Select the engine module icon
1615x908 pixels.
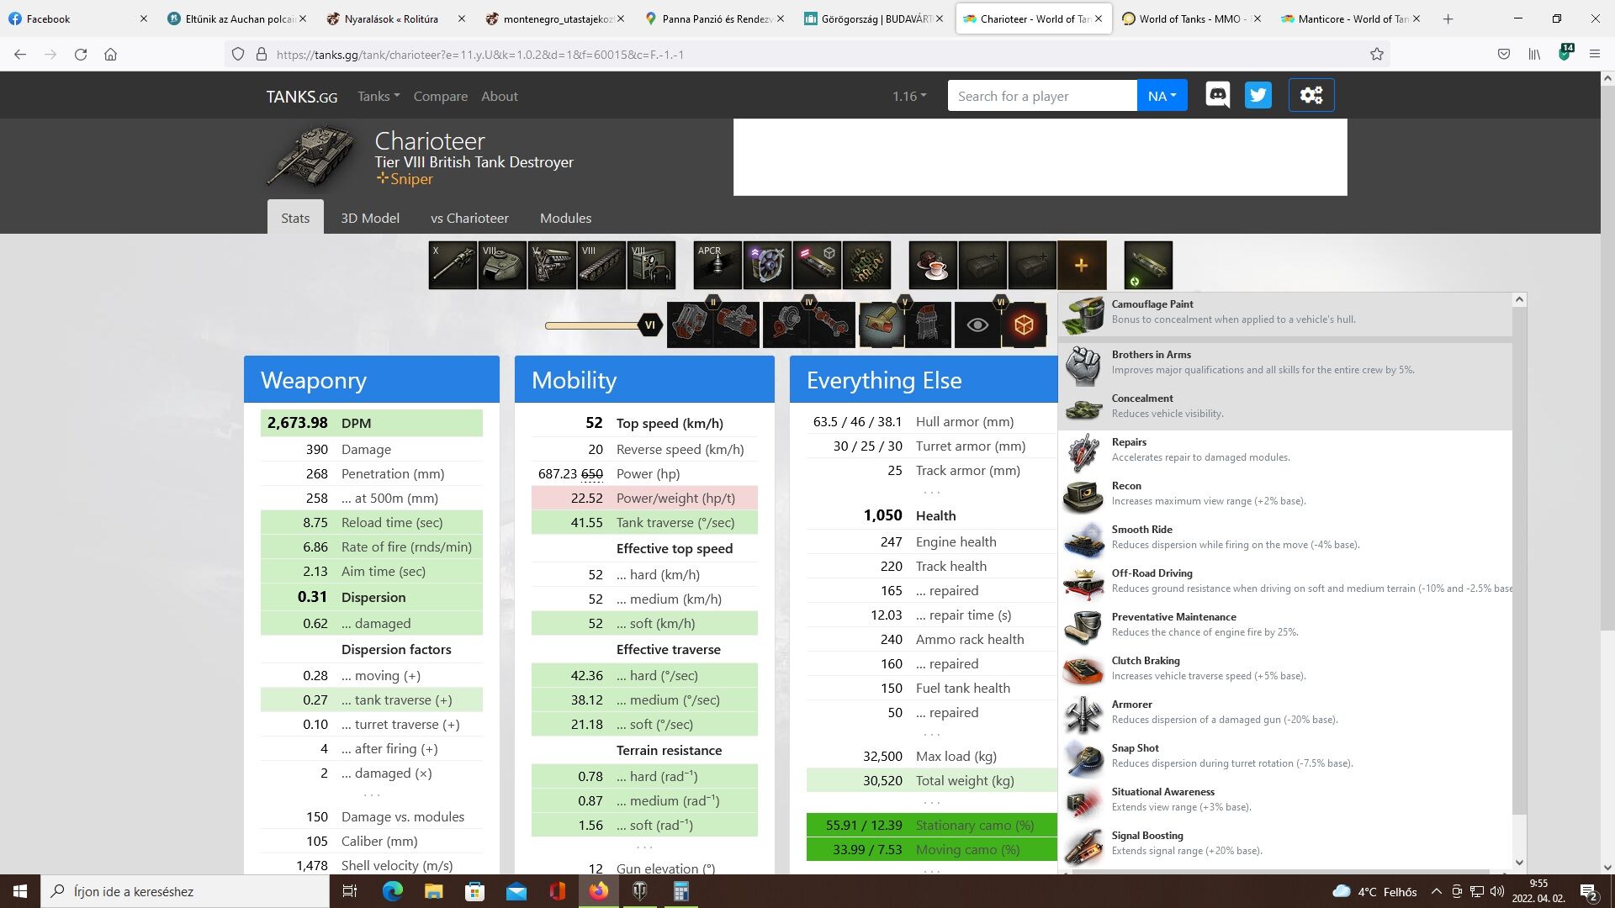(x=552, y=265)
